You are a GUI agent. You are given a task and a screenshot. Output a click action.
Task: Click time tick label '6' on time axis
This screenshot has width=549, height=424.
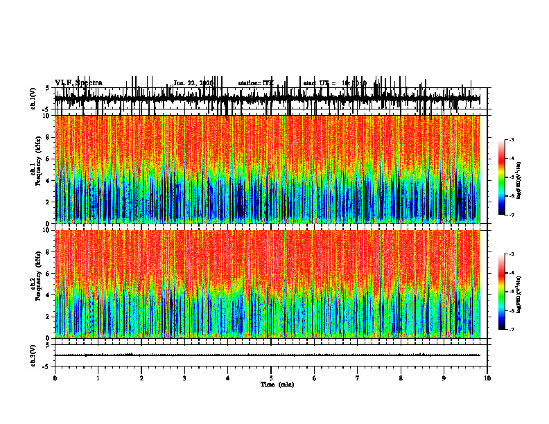coord(314,378)
